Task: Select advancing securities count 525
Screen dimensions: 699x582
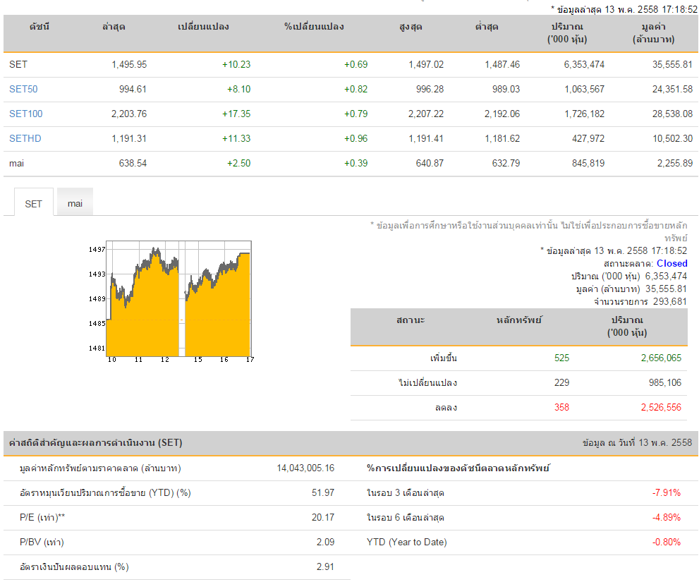Action: coord(561,358)
